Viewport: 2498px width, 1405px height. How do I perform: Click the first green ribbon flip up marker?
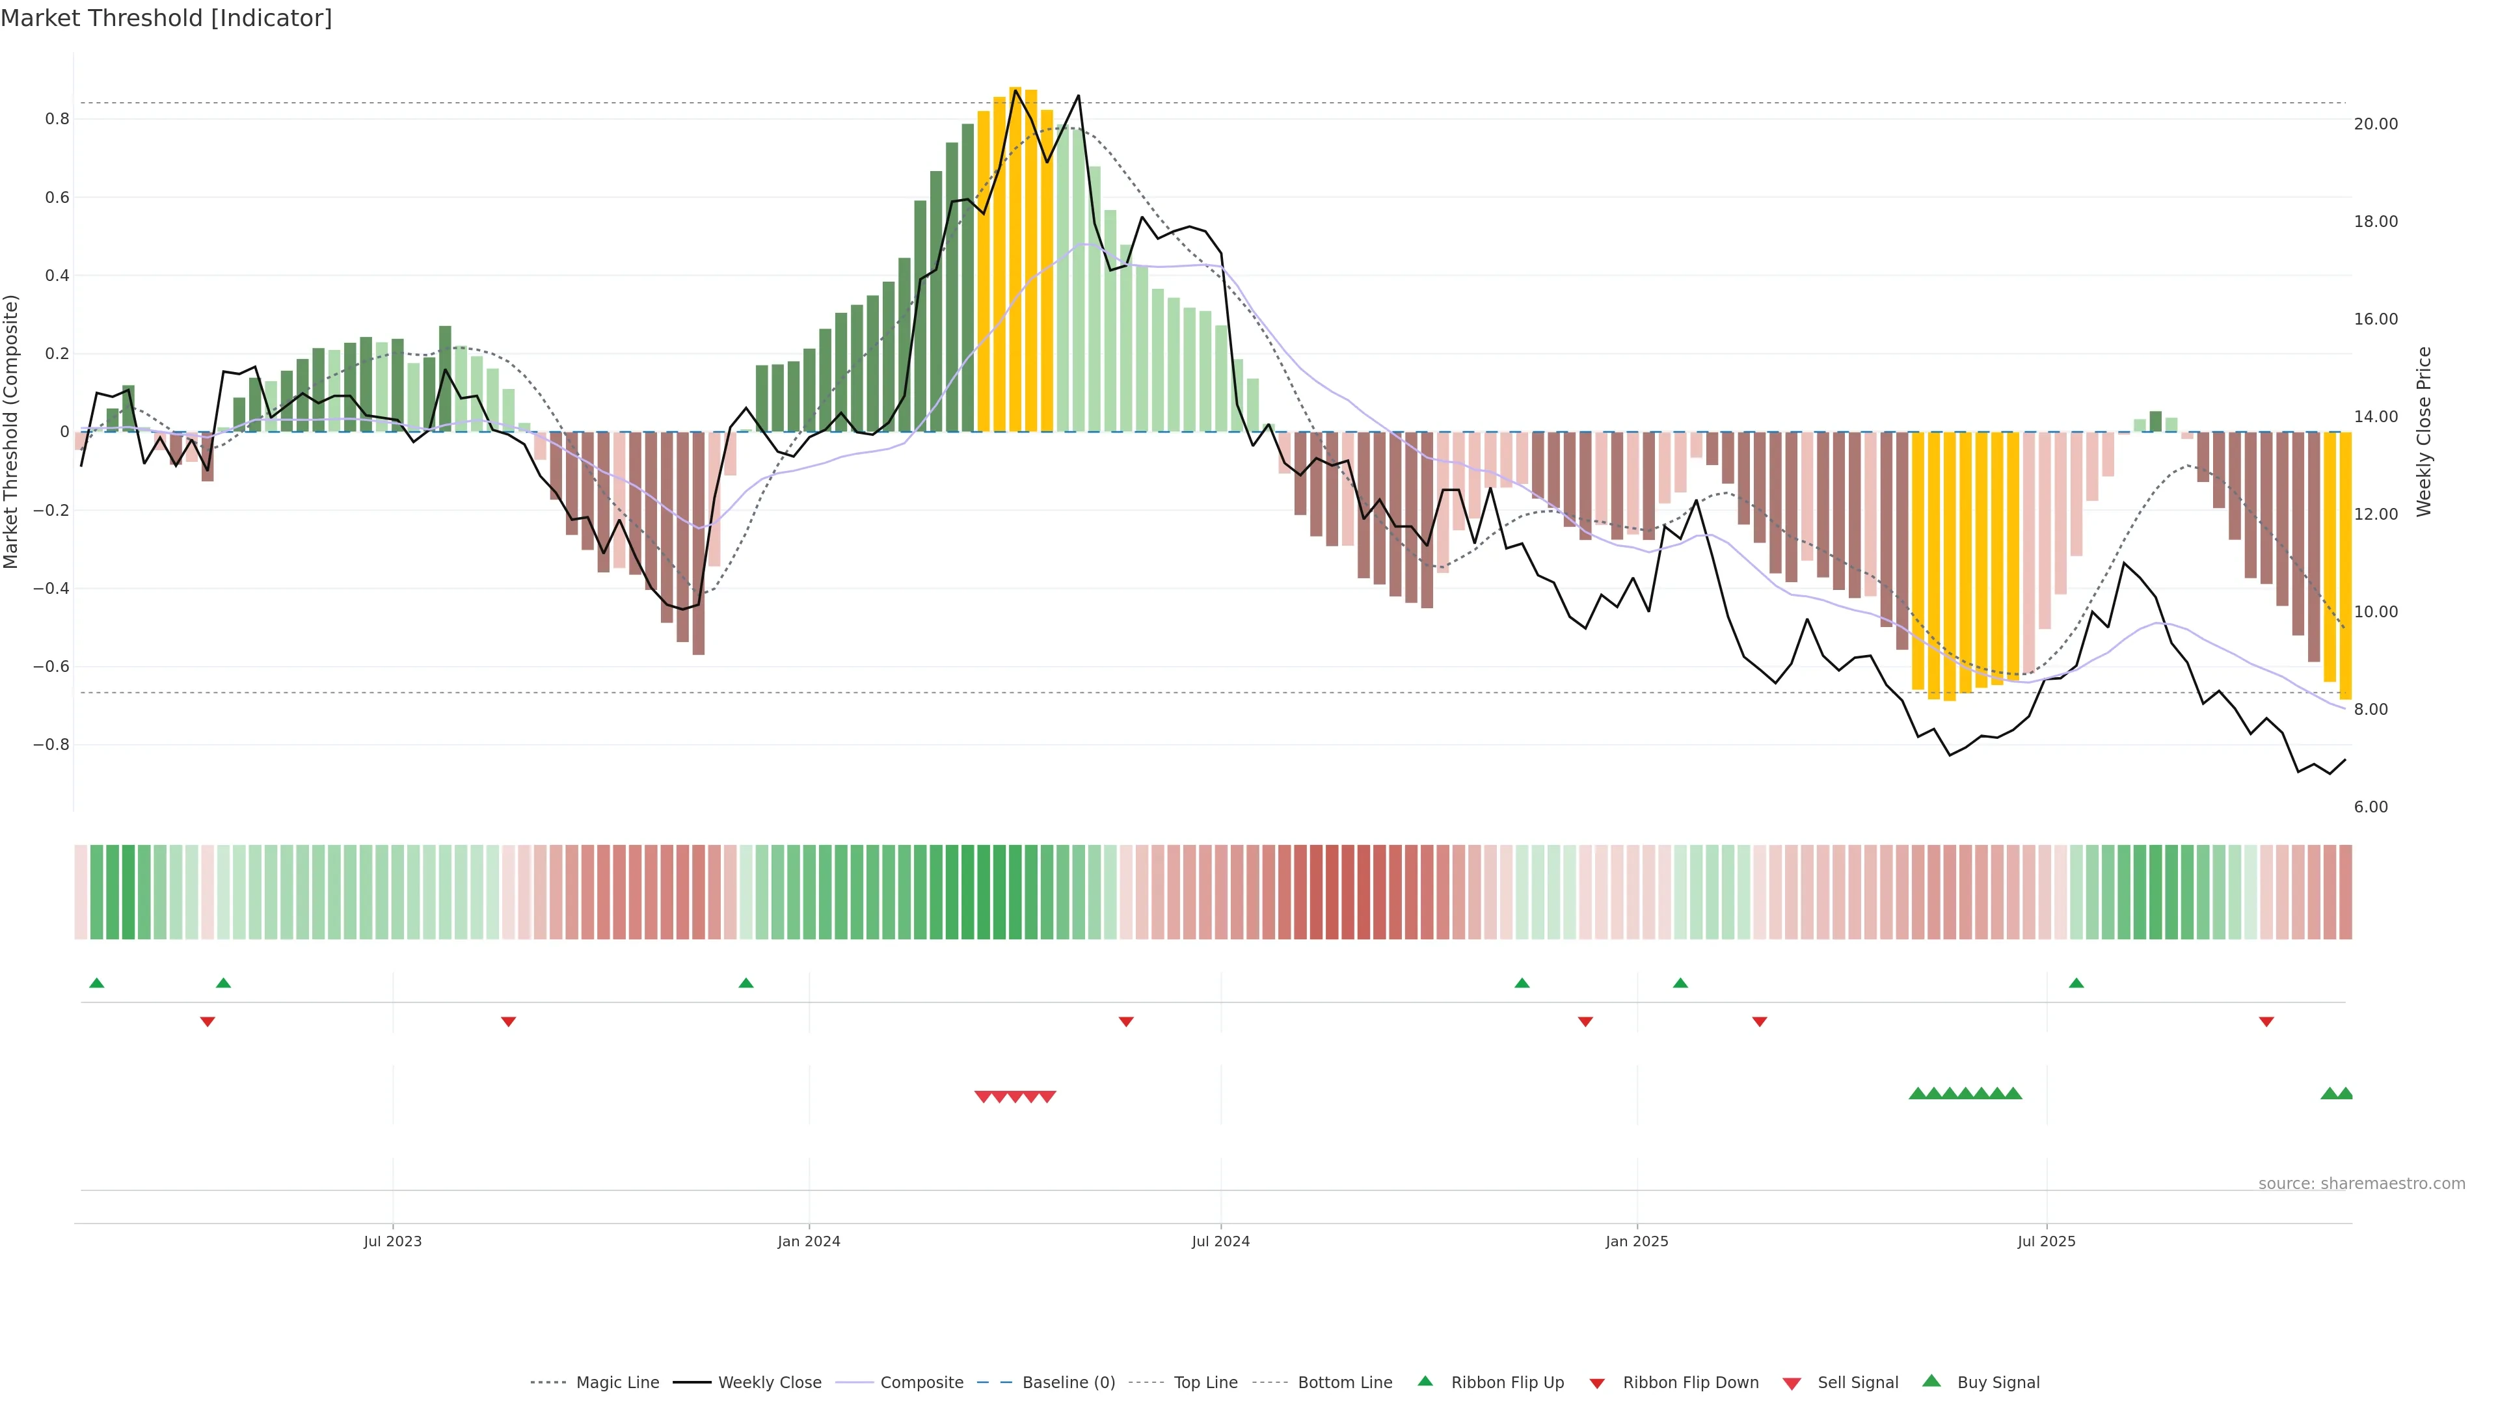96,983
